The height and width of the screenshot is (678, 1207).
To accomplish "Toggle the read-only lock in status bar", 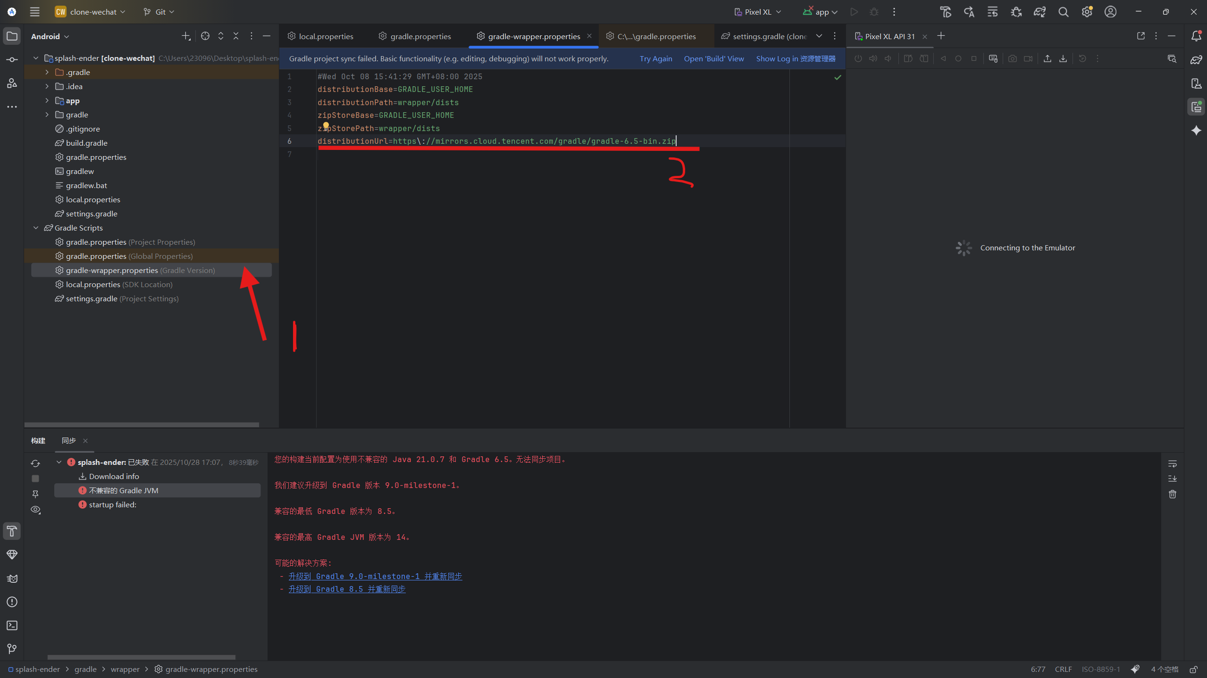I will [x=1193, y=669].
